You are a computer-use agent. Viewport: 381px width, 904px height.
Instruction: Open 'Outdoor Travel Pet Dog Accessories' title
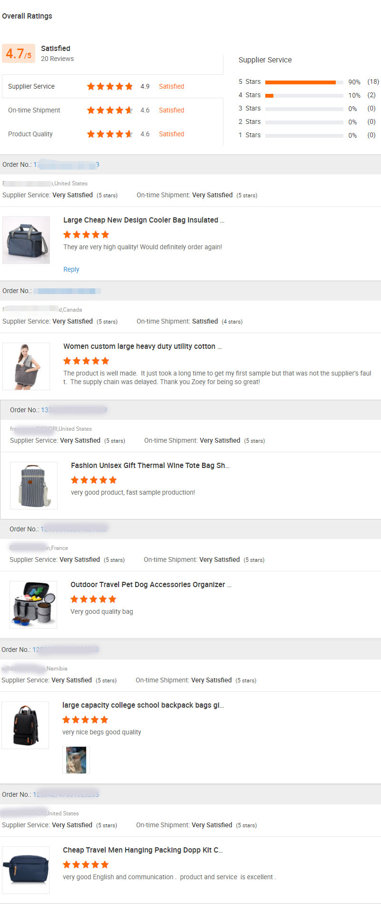point(150,585)
